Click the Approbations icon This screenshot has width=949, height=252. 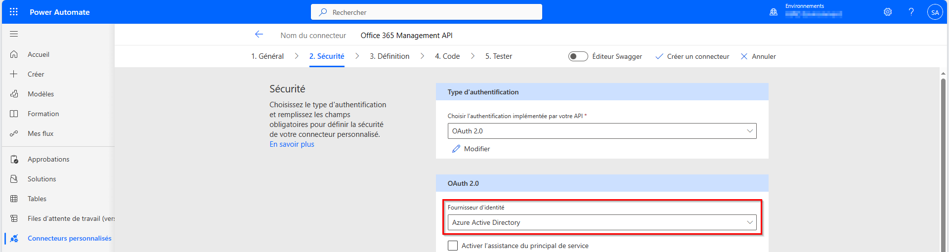14,159
